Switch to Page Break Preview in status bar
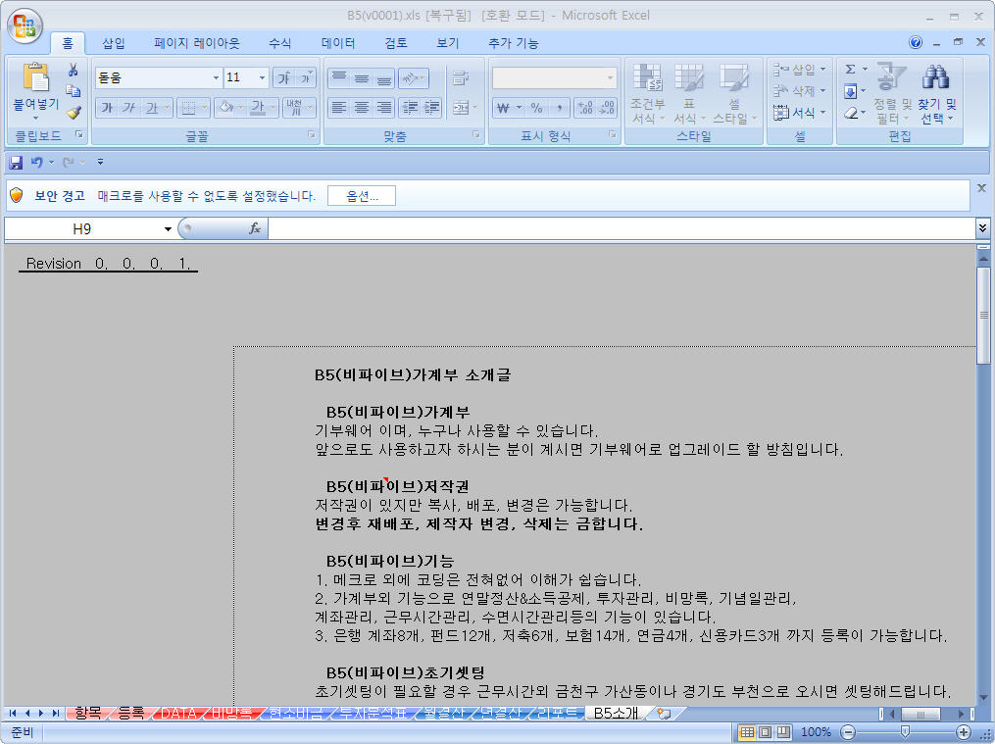 (784, 732)
